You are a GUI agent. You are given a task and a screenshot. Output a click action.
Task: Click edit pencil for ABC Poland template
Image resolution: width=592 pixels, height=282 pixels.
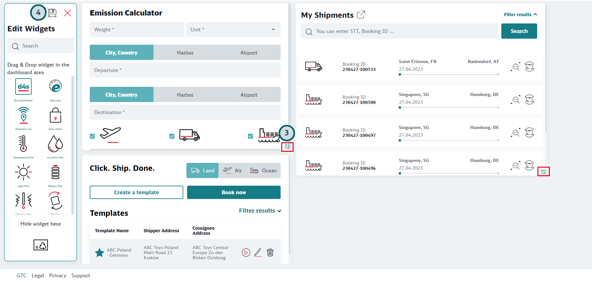click(x=258, y=253)
